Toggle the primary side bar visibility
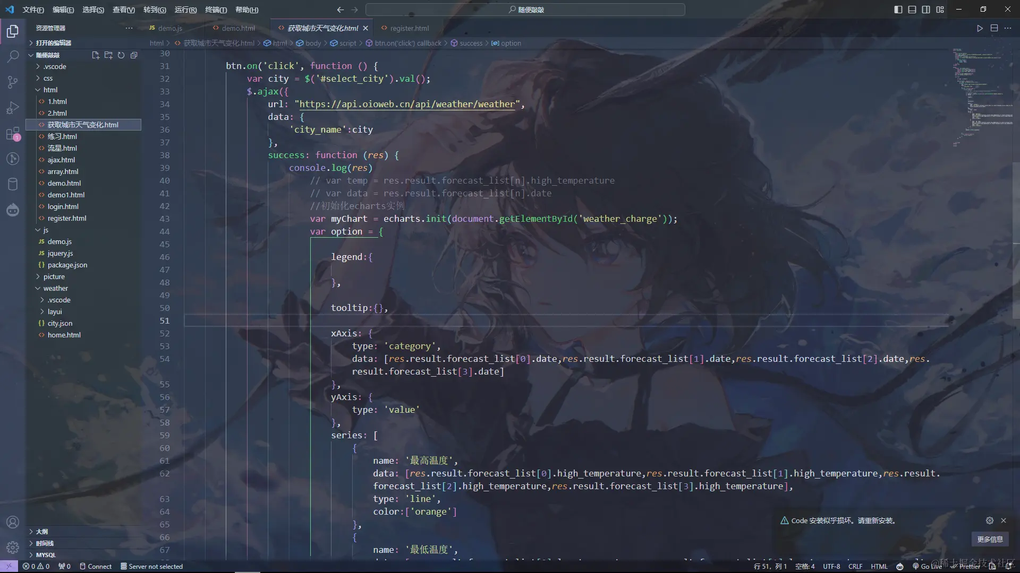 (898, 10)
